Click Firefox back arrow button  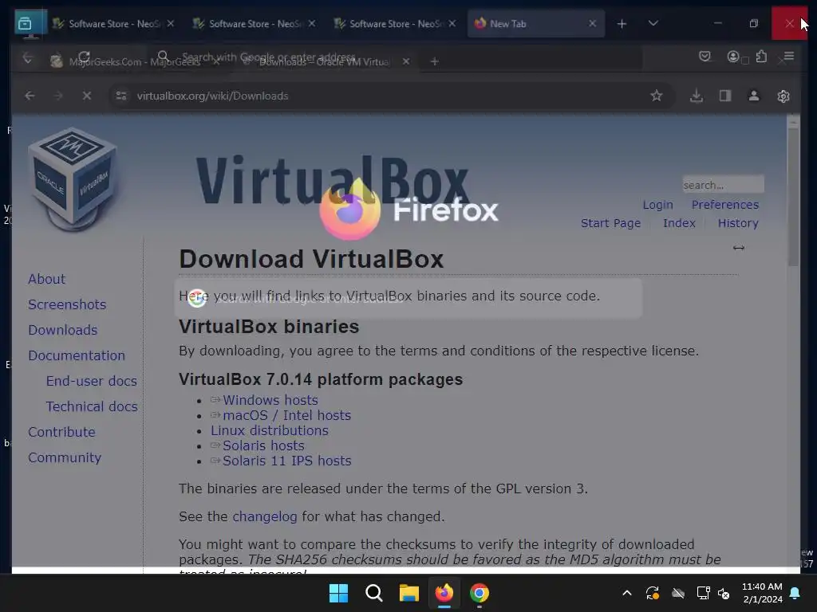click(28, 57)
